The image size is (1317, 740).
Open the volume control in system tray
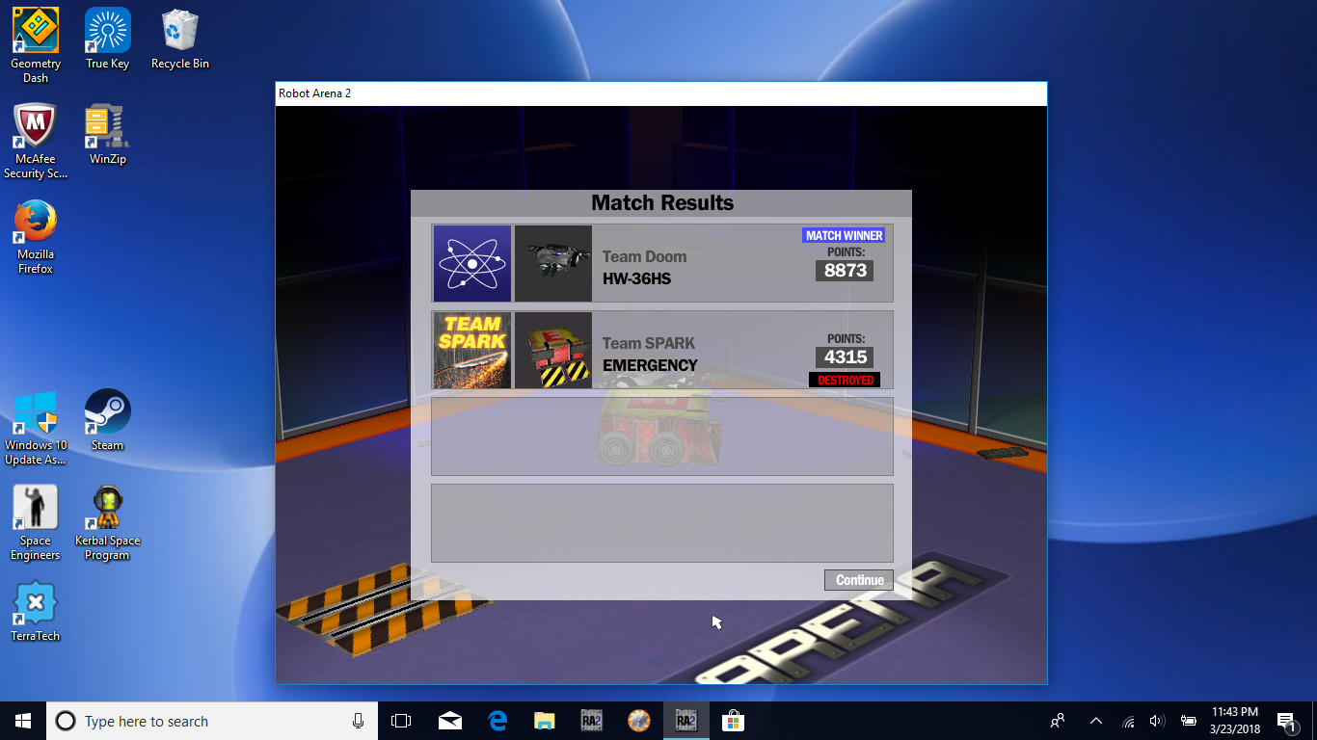click(x=1158, y=721)
